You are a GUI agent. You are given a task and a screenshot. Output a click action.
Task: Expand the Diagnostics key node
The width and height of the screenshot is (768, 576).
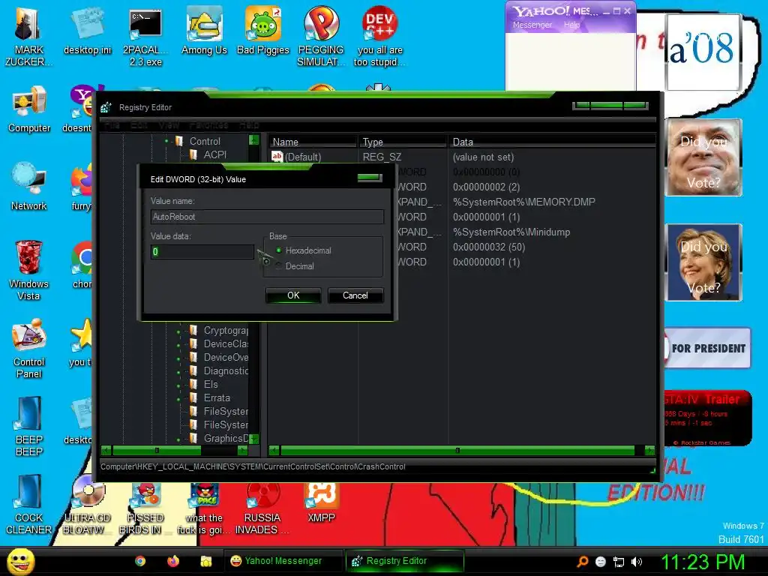tap(178, 372)
